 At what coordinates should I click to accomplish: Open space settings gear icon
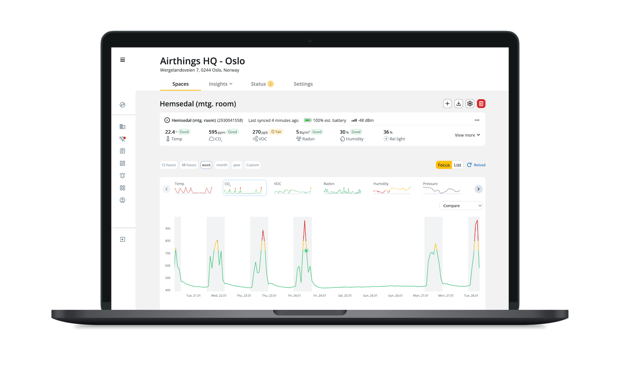click(470, 104)
